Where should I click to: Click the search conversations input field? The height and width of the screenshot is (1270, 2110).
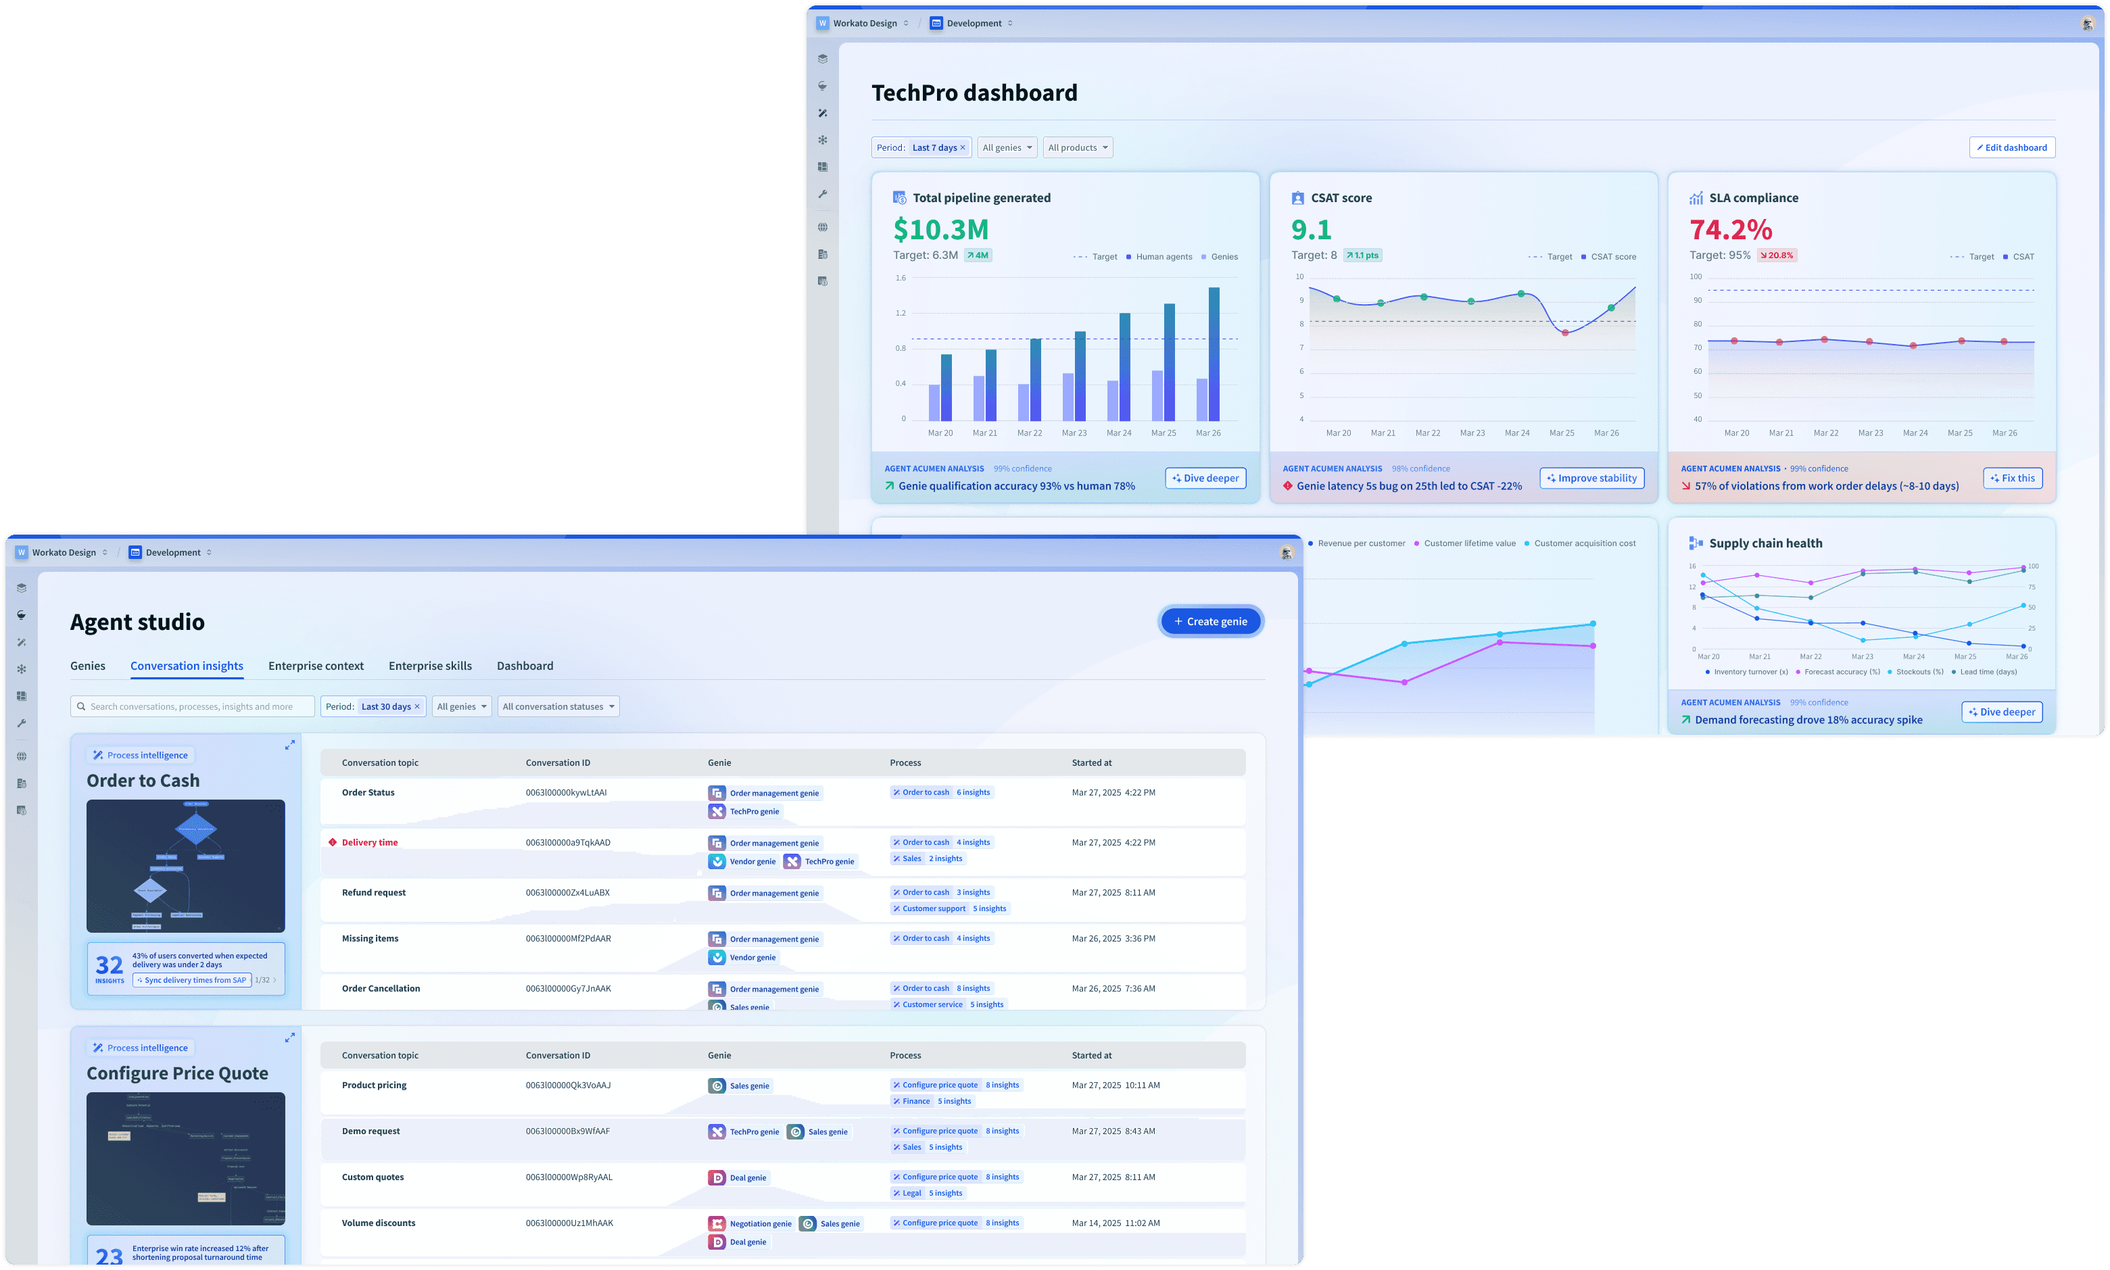pos(193,707)
